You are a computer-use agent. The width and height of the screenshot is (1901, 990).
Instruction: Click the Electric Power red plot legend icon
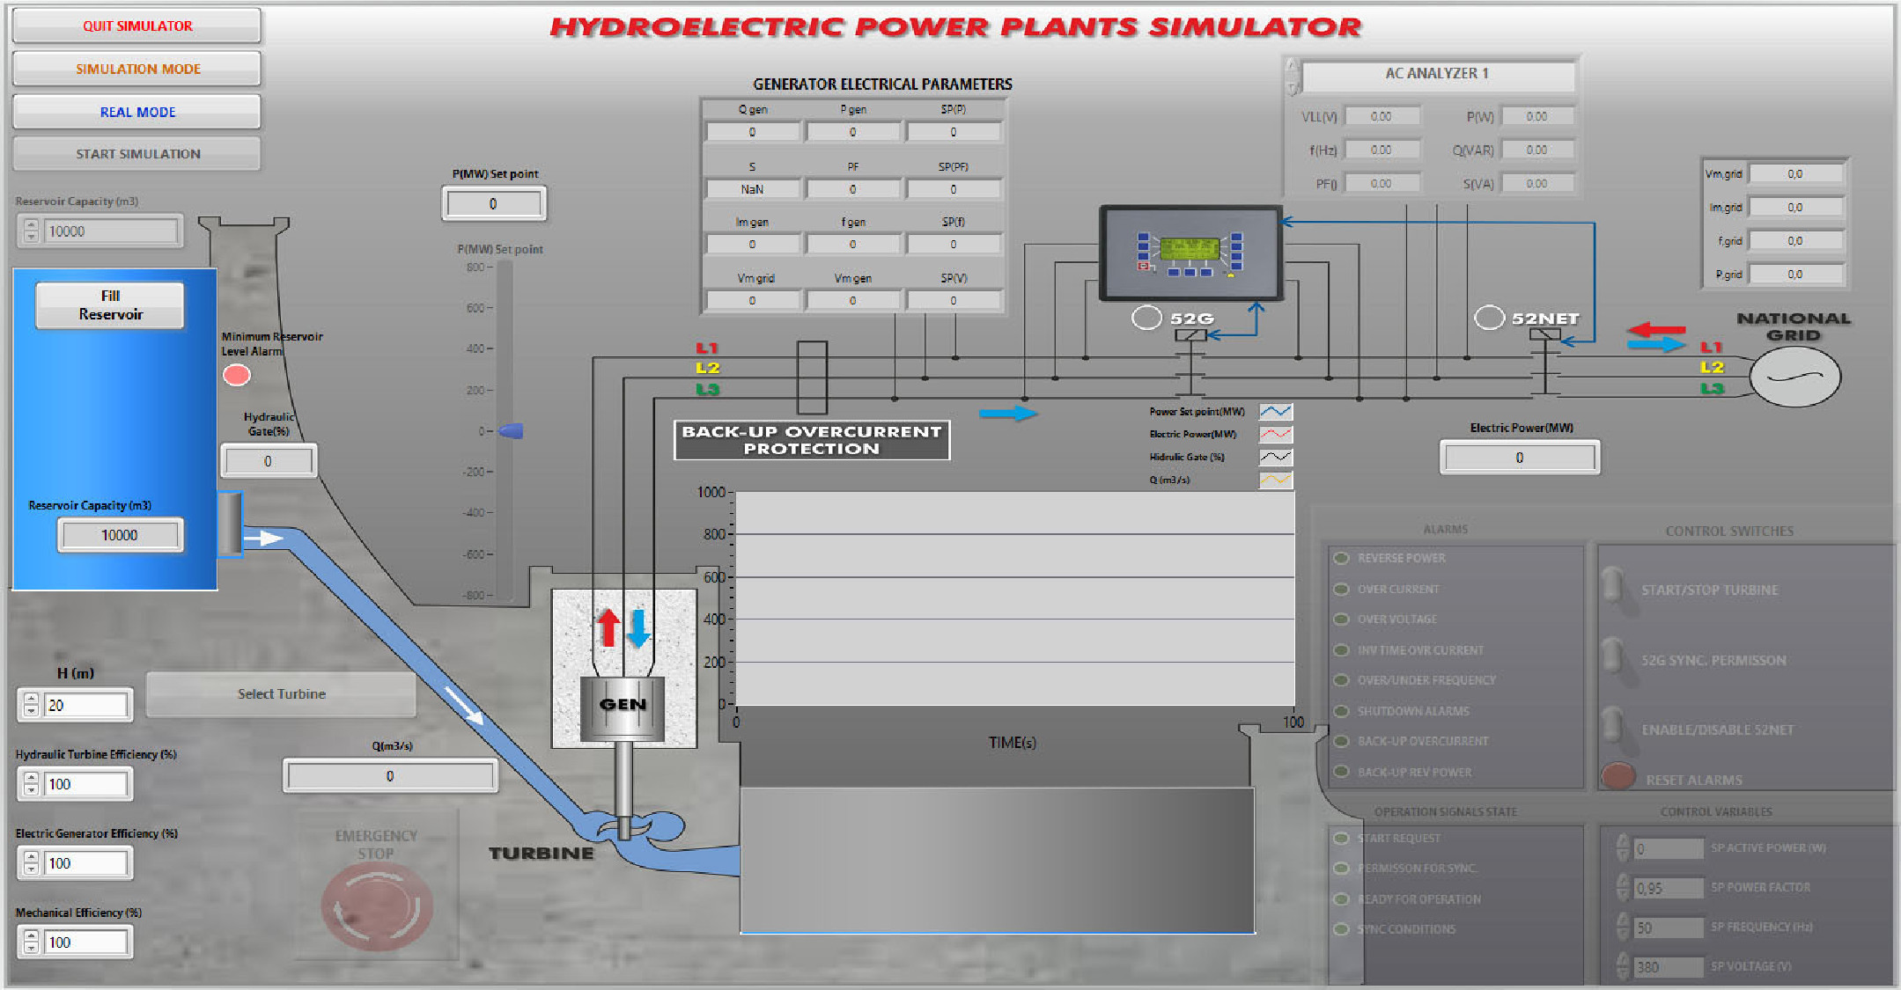coord(1275,435)
